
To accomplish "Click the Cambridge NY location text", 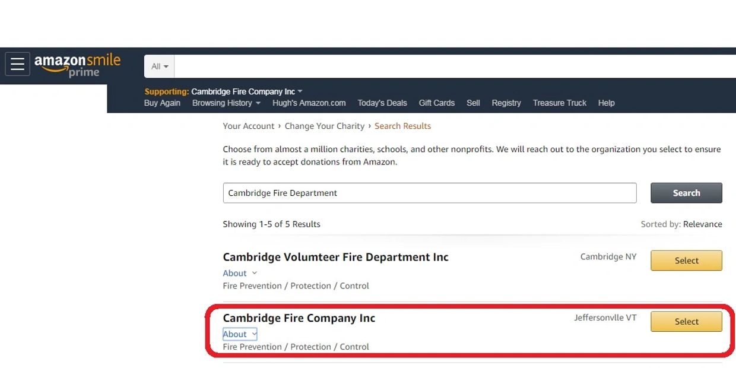I will tap(608, 257).
